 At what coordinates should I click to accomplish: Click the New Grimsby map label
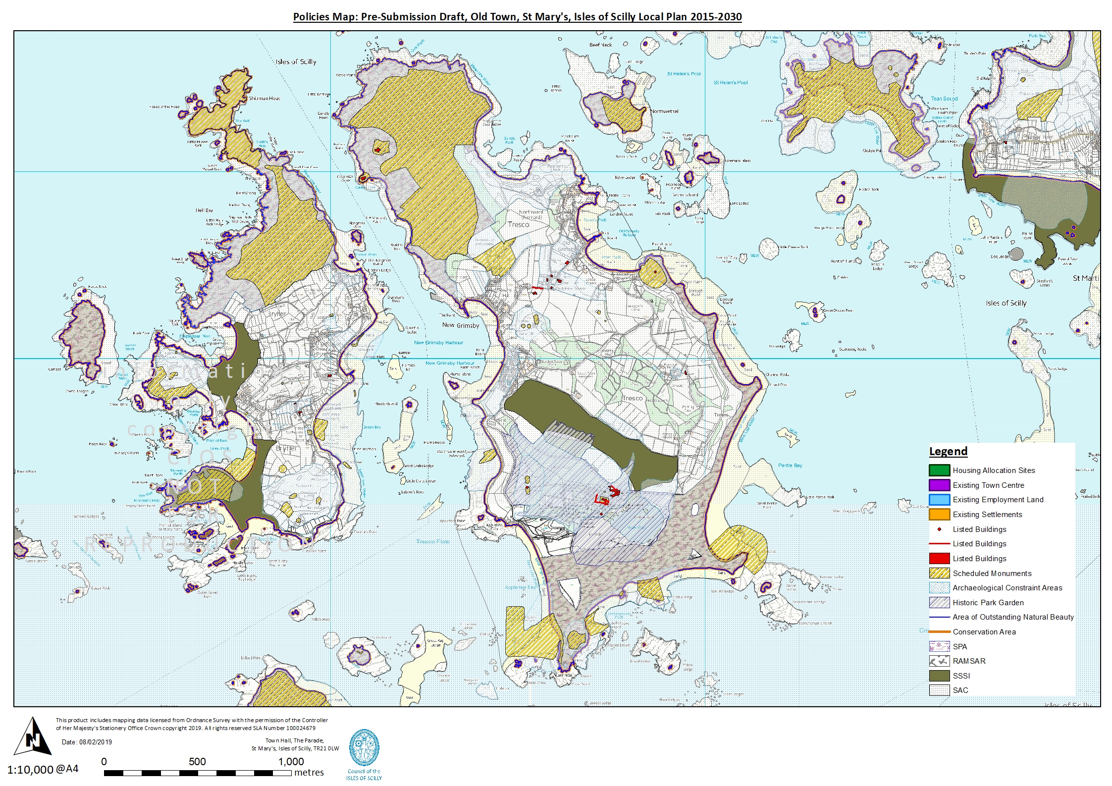pos(460,325)
